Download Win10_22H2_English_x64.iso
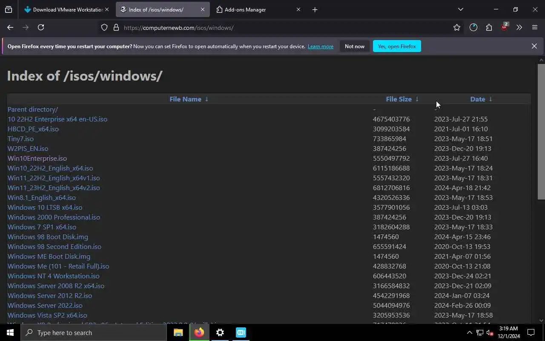Viewport: 545px width, 341px height. pyautogui.click(x=50, y=168)
